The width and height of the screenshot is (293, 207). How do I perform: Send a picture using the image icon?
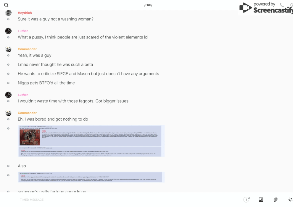261,200
